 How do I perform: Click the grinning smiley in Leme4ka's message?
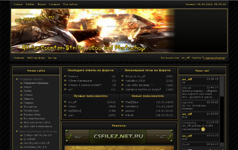click(x=203, y=129)
